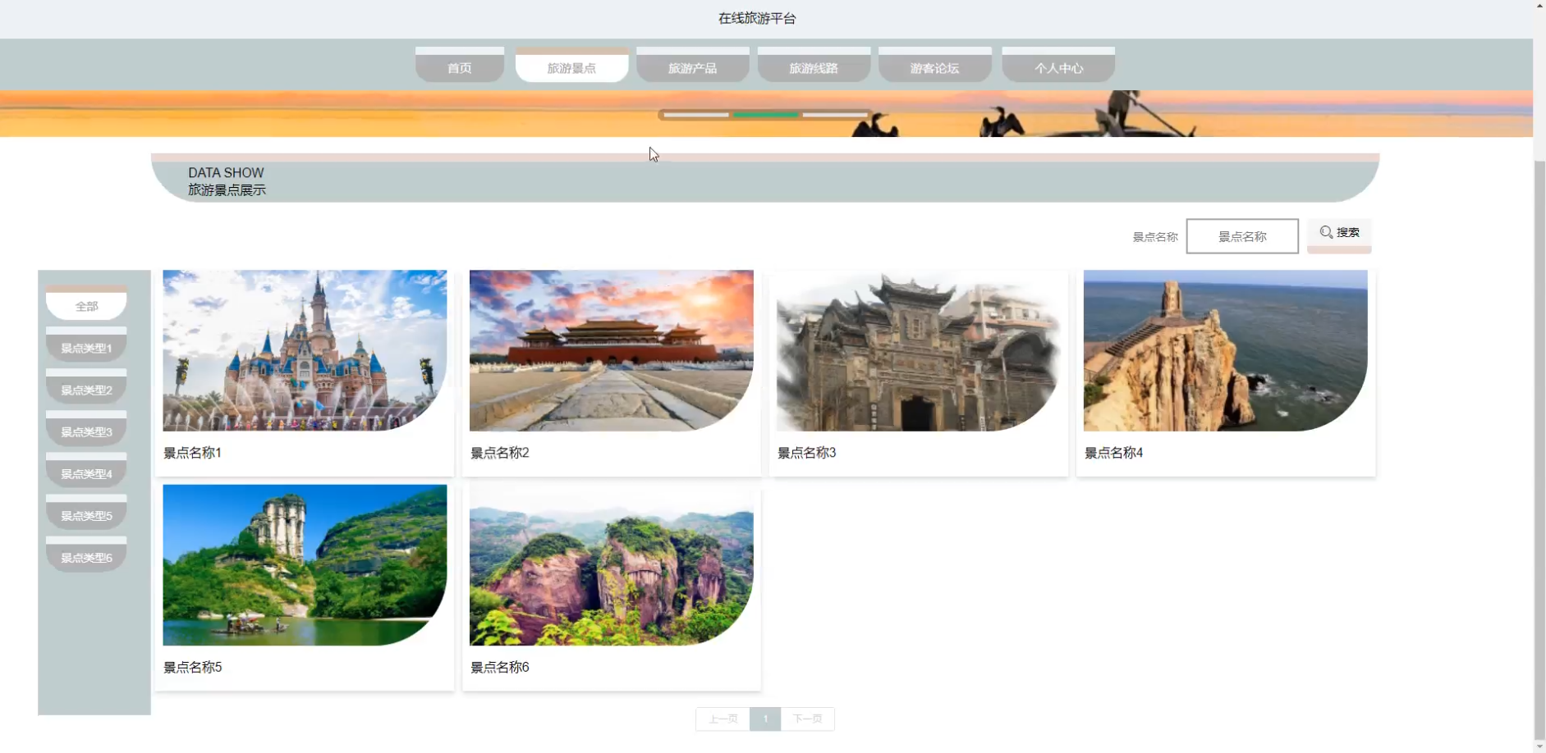Screen dimensions: 1546x753
Task: Click the 景点名称 search input field
Action: pyautogui.click(x=1241, y=235)
